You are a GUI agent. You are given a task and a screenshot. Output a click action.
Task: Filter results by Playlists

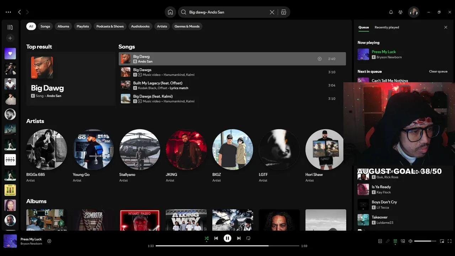pyautogui.click(x=83, y=26)
